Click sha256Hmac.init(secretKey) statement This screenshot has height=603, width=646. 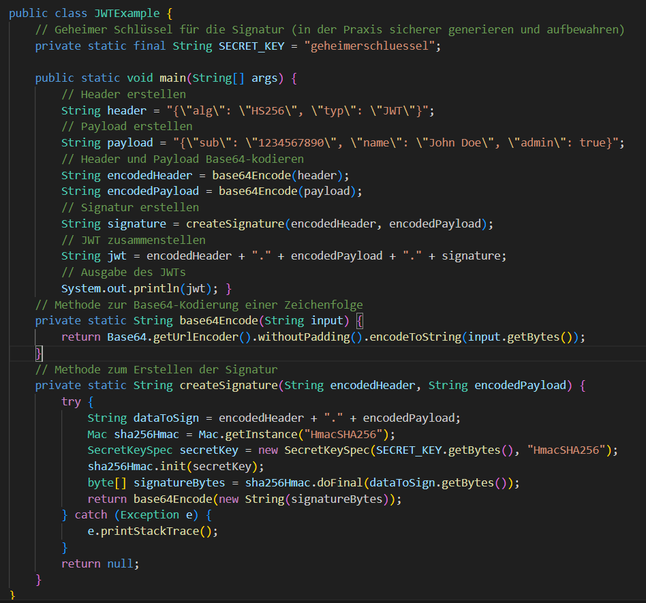point(176,466)
